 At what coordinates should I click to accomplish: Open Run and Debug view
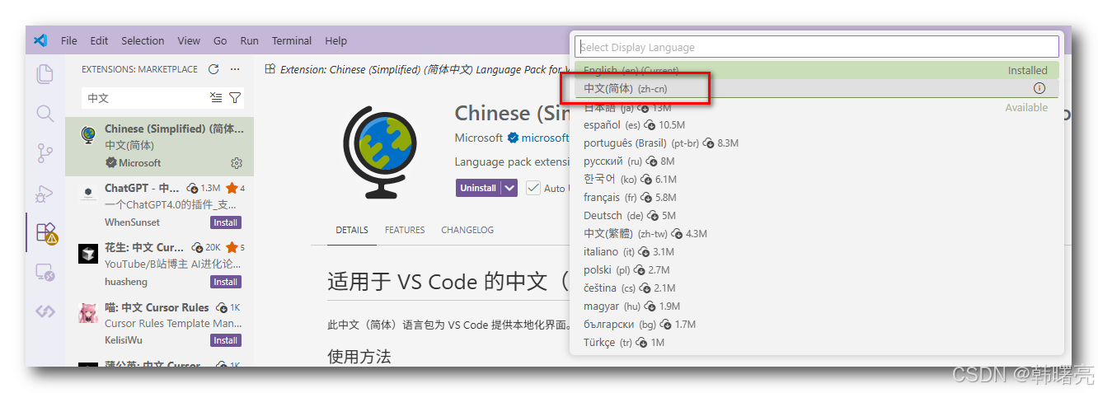point(45,194)
